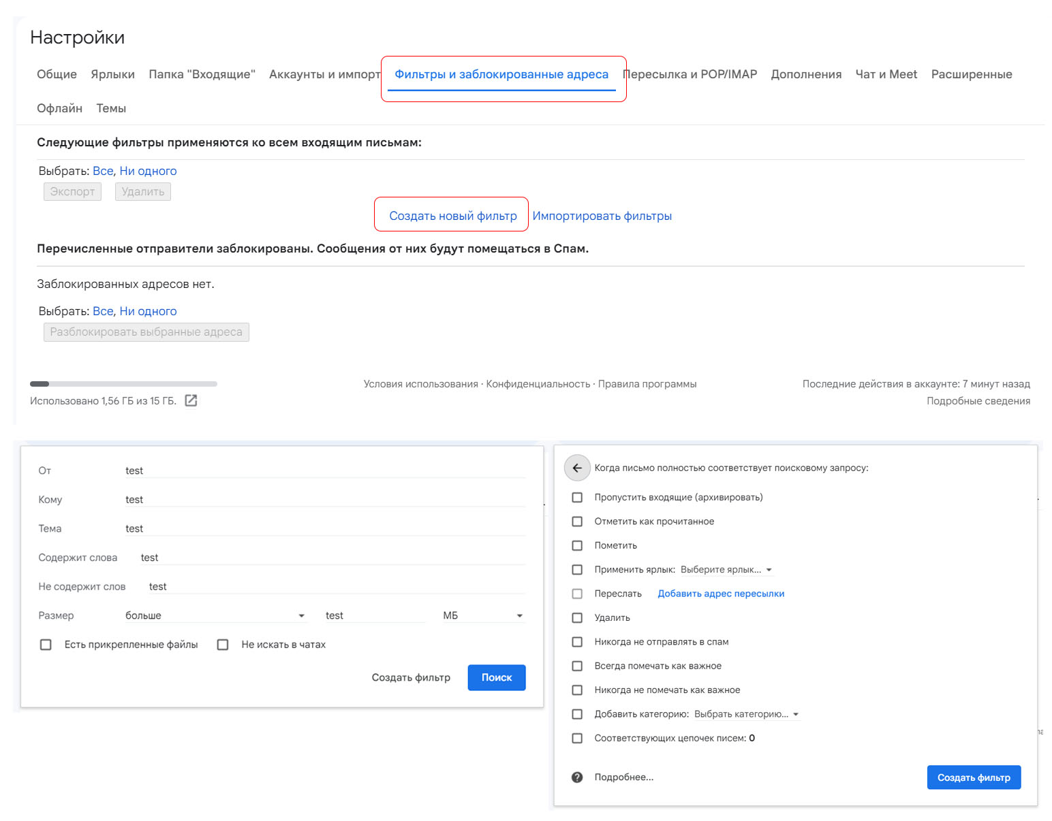Check 'Не искать в чатах' checkbox

point(223,645)
